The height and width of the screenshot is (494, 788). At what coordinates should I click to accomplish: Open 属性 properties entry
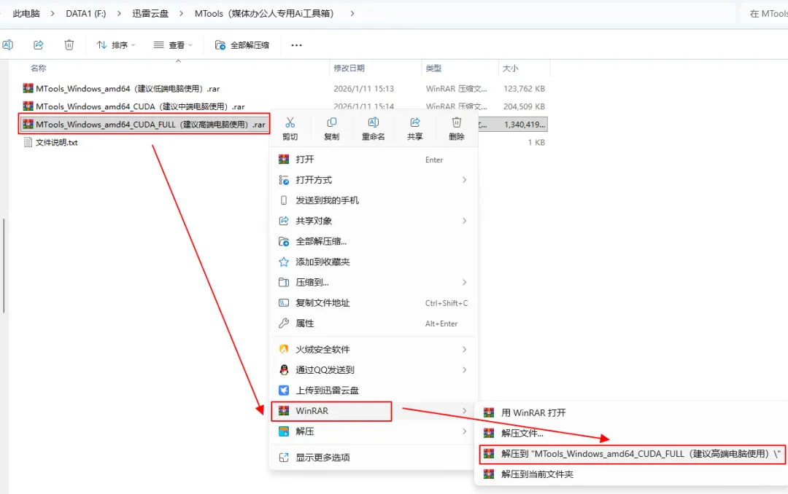coord(374,324)
